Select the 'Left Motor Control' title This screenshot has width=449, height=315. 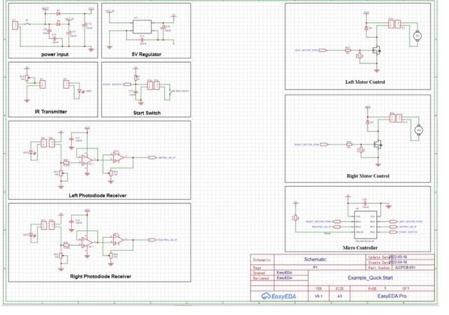tap(365, 82)
